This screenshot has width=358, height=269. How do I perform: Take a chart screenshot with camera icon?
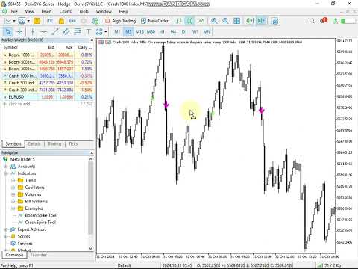point(275,21)
